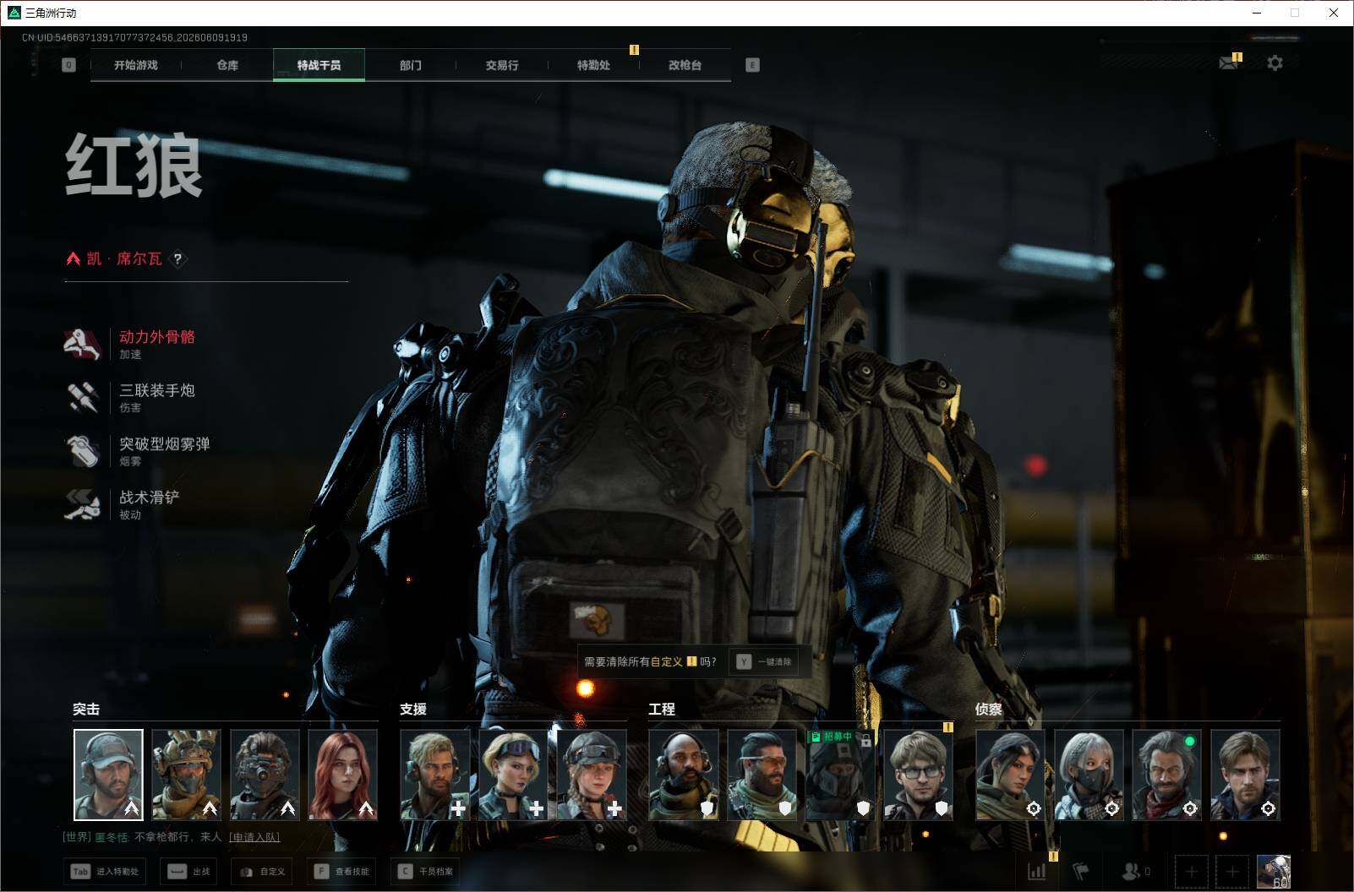Select the 突破型烟雾弹 skill icon
Screen dimensions: 1354x892
tap(83, 450)
